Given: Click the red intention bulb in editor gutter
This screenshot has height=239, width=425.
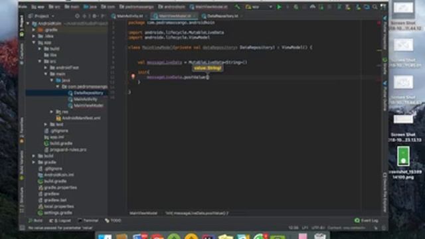Looking at the screenshot, I should pyautogui.click(x=133, y=77).
